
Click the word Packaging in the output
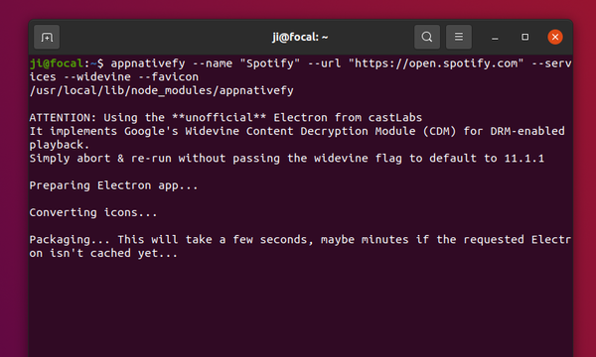pyautogui.click(x=70, y=240)
